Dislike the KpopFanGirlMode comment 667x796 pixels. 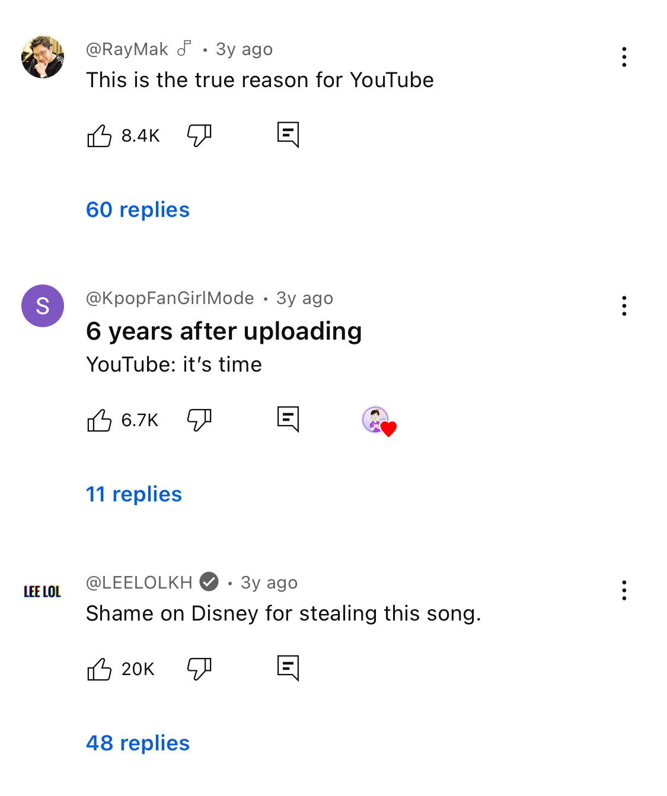199,420
